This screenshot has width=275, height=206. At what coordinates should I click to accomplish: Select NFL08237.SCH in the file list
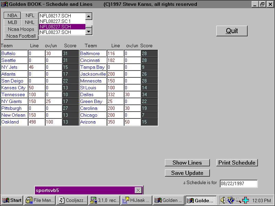pyautogui.click(x=62, y=32)
